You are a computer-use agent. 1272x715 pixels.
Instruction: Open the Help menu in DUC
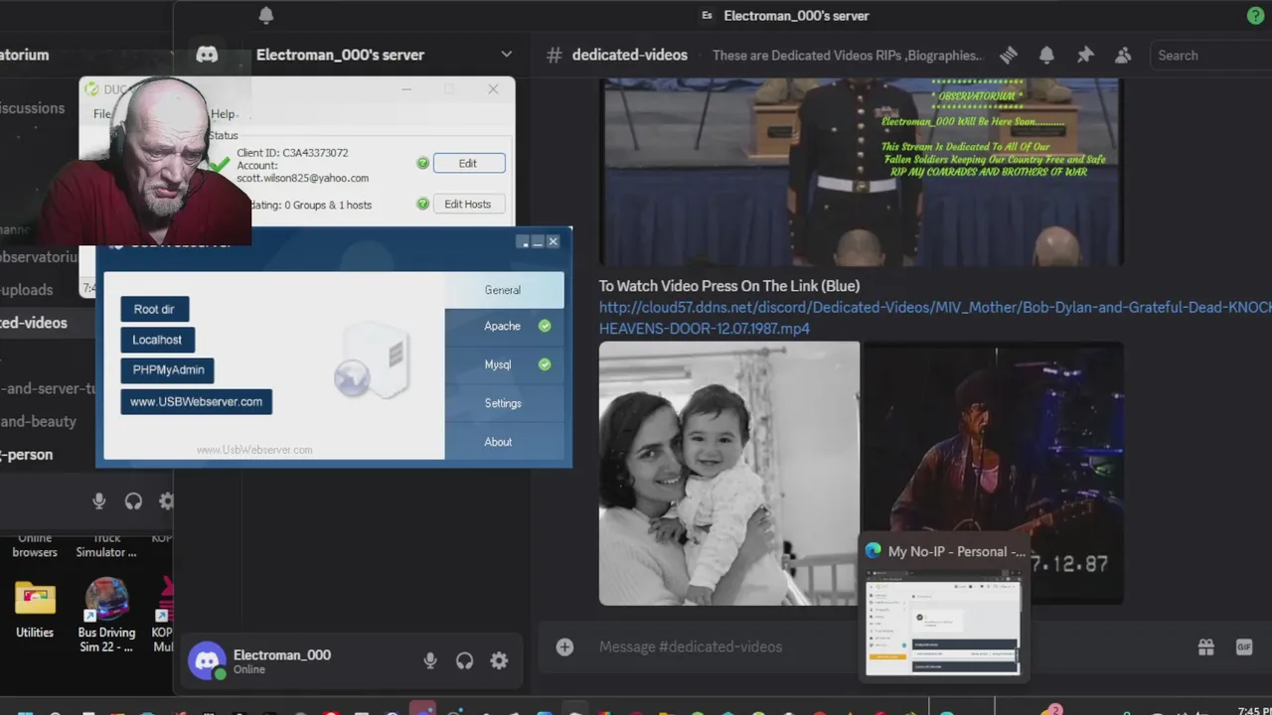point(224,113)
